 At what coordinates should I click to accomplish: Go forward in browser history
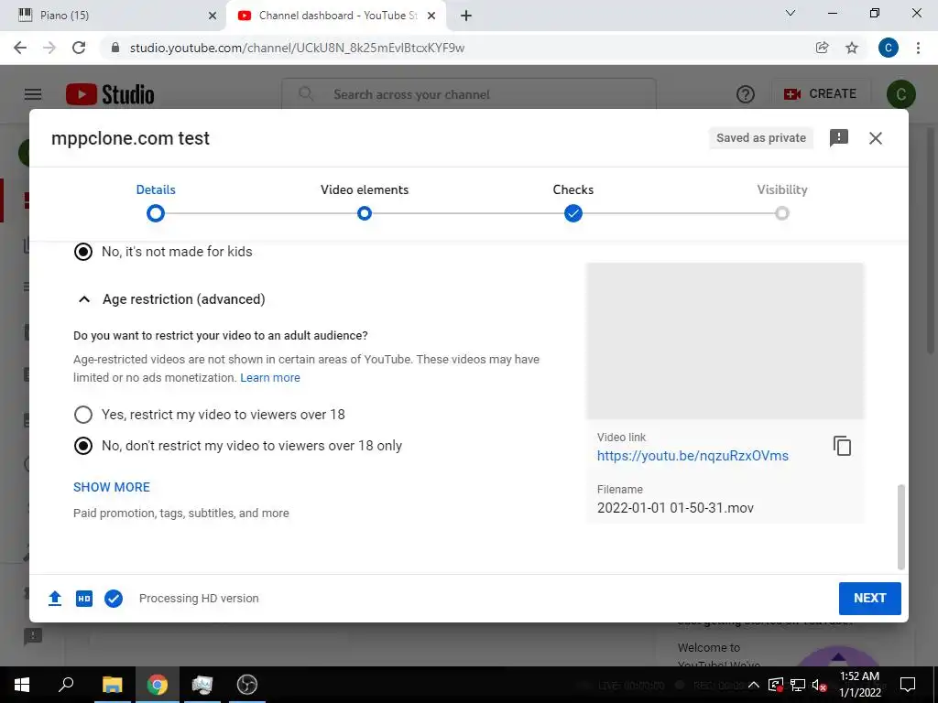pyautogui.click(x=49, y=48)
